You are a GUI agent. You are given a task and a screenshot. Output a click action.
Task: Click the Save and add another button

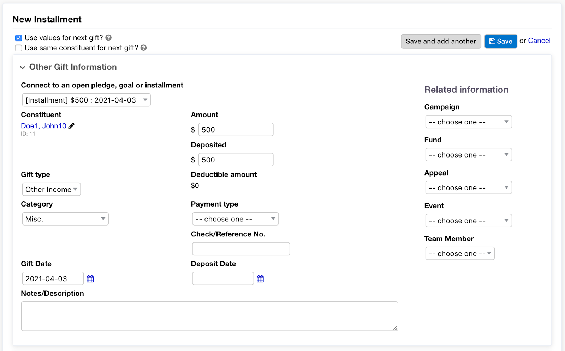(x=441, y=41)
